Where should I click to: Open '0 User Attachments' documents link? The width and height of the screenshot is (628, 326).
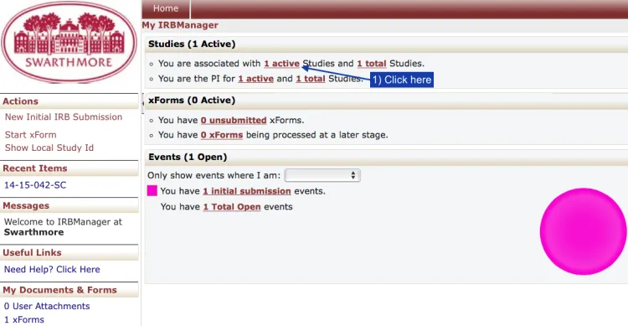pos(47,306)
